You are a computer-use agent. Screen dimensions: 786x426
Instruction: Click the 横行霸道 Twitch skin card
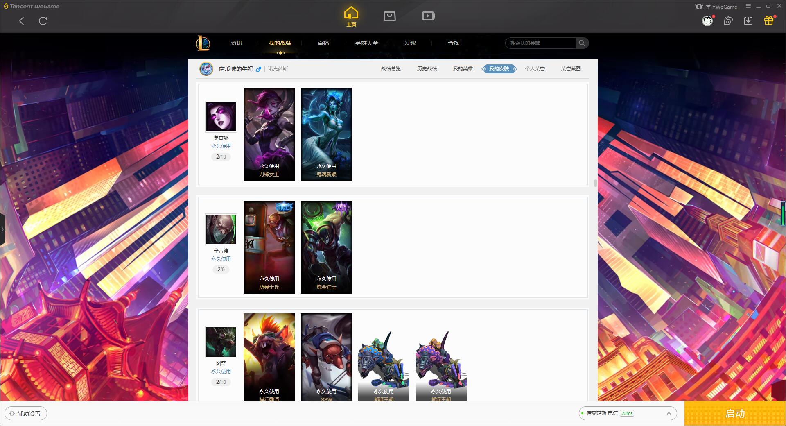pos(269,357)
